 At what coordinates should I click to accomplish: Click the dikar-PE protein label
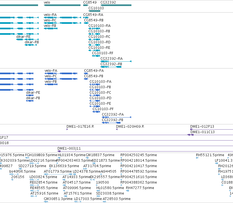33,93
